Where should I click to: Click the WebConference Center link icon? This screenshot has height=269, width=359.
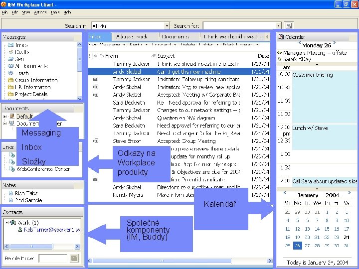pyautogui.click(x=12, y=169)
